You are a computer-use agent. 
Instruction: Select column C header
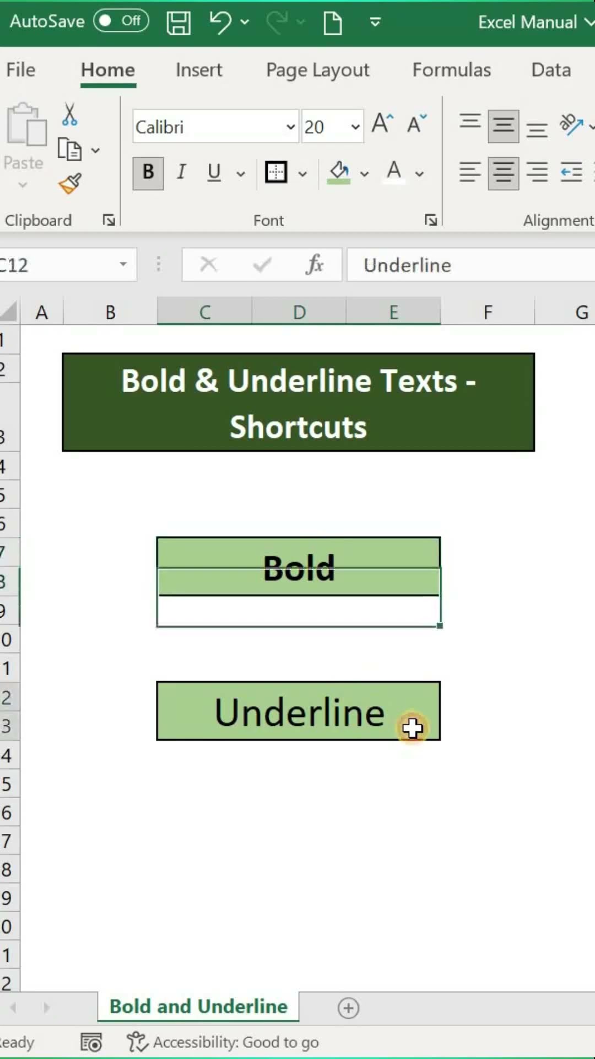pyautogui.click(x=204, y=312)
